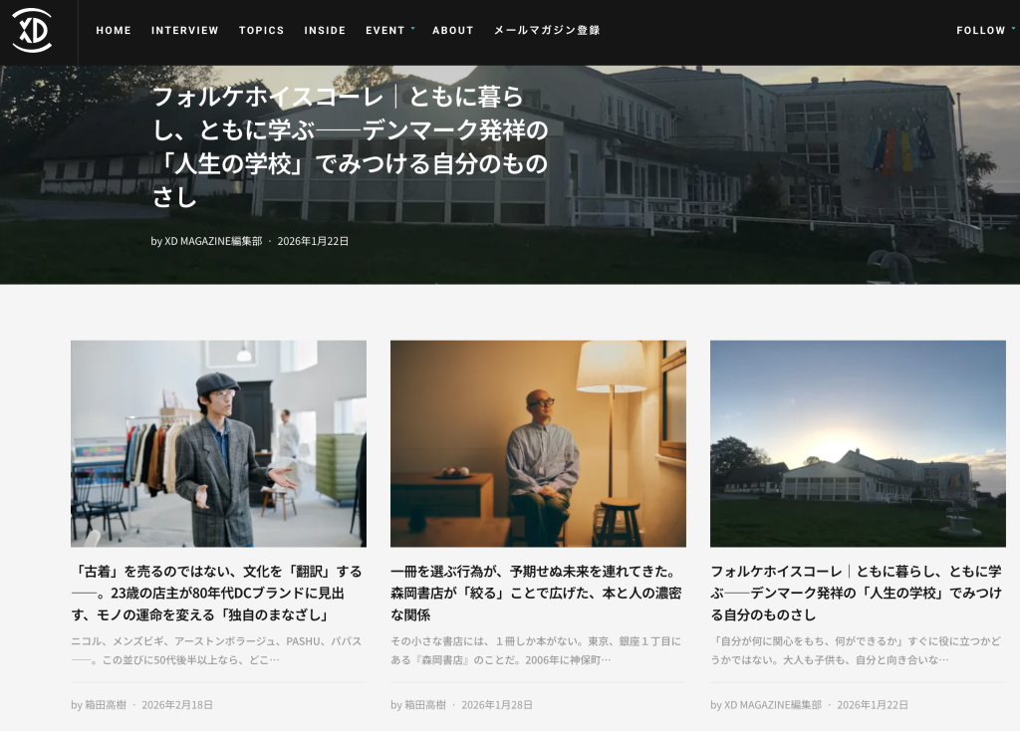Viewport: 1020px width, 731px height.
Task: Open the vintage clothing shop owner thumbnail
Action: [218, 443]
